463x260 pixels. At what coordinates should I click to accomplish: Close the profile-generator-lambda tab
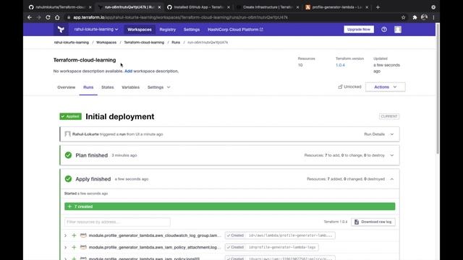(x=367, y=7)
